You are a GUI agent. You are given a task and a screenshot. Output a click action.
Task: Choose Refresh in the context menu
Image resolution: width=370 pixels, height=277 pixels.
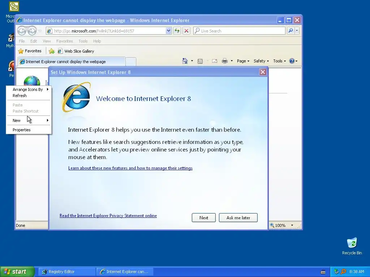[x=29, y=96]
